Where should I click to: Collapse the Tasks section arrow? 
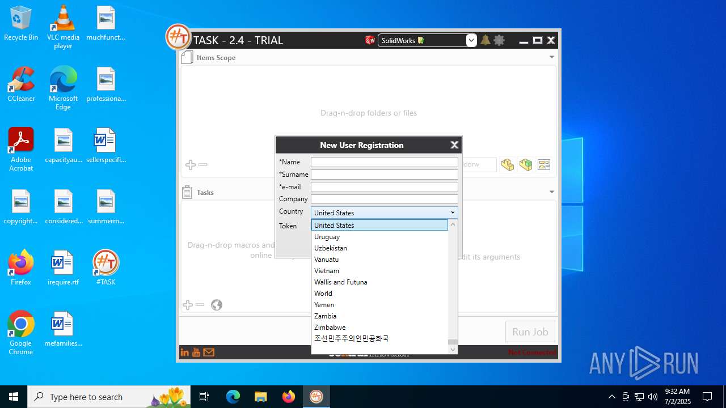(552, 192)
